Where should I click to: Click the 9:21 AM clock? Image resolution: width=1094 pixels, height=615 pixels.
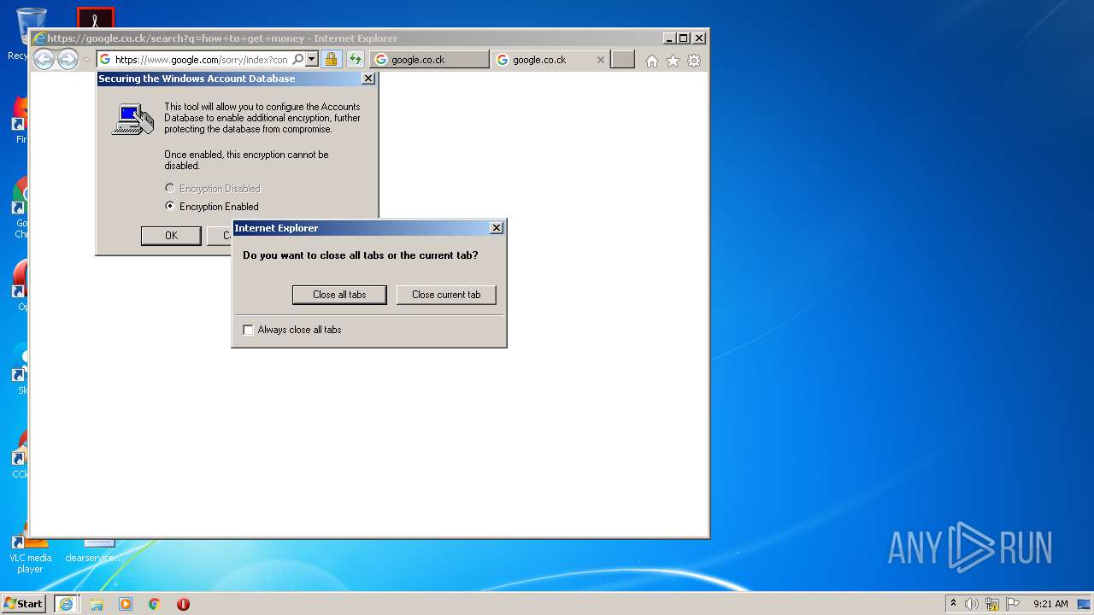click(1050, 604)
